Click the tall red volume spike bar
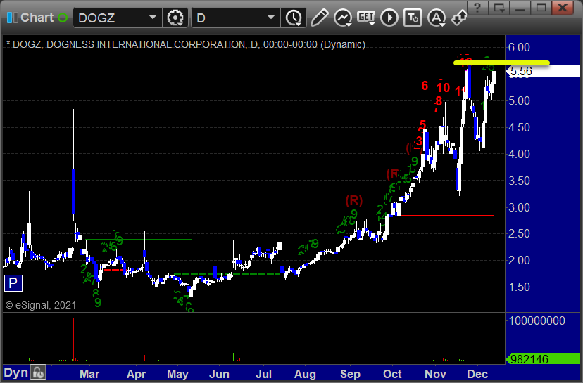Screen dimensions: 583x383 coord(74,339)
